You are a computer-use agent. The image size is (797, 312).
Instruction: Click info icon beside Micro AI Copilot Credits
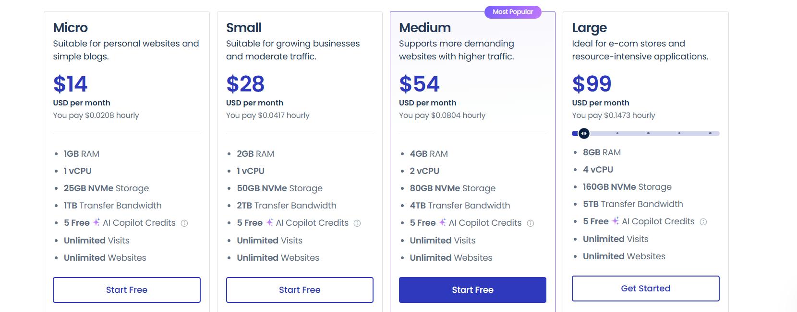(184, 223)
